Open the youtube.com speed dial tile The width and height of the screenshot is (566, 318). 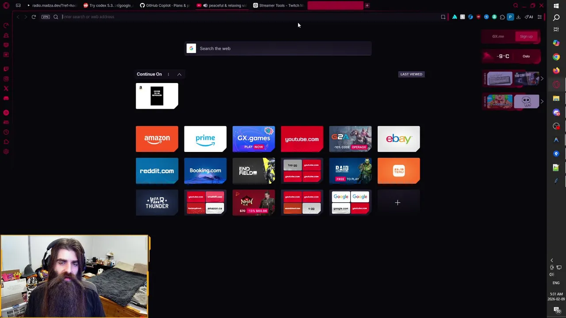[302, 139]
